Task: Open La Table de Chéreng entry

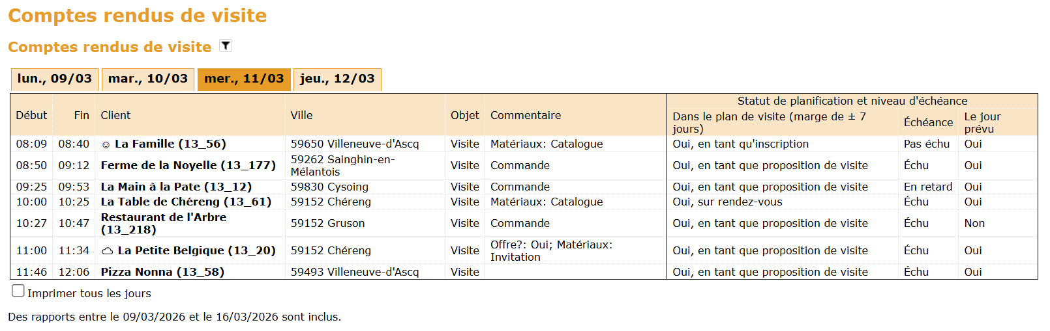Action: click(x=186, y=202)
